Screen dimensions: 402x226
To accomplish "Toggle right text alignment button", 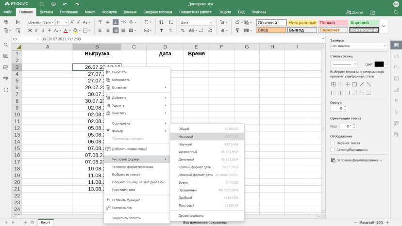I will coord(116,30).
